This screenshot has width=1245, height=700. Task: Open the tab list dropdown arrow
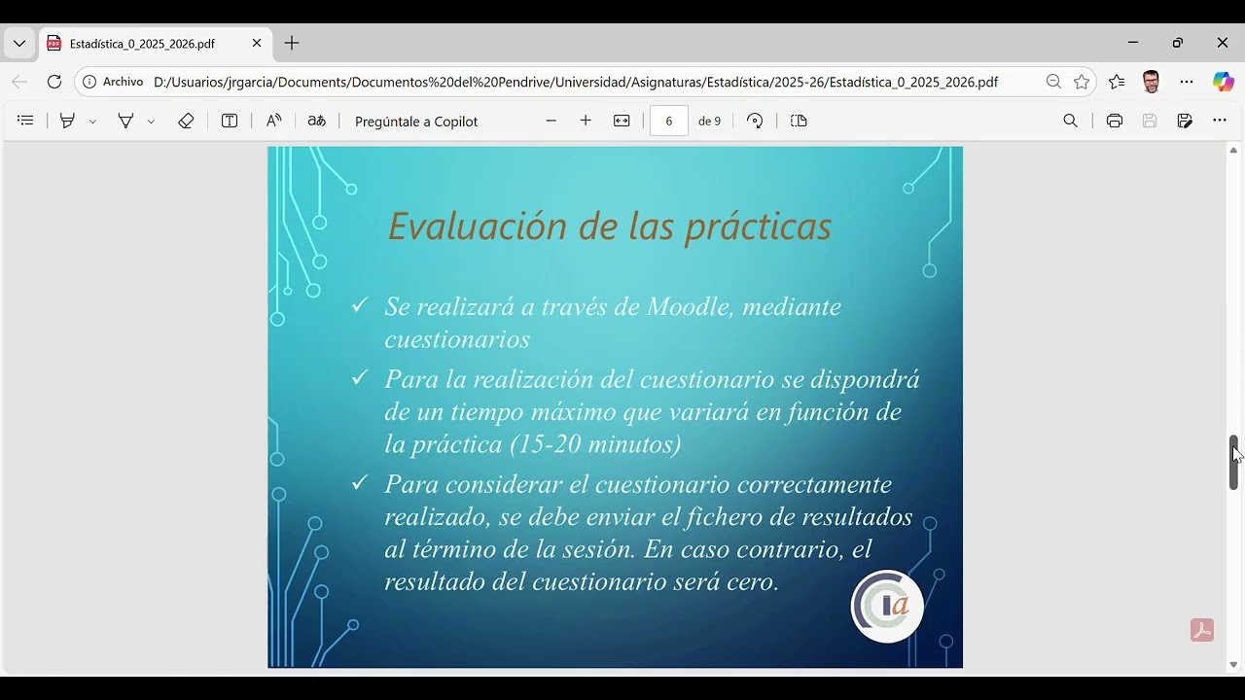click(x=19, y=44)
